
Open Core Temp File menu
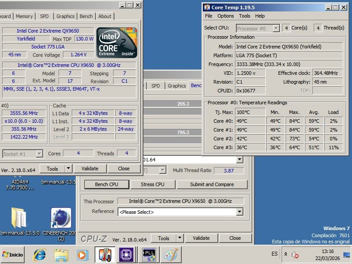pos(208,16)
